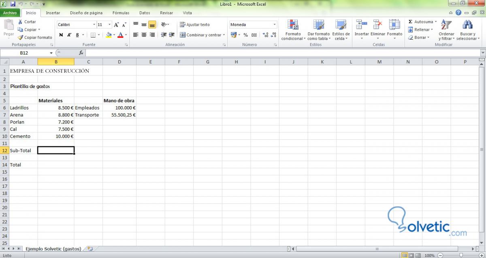Switch to Normal view in status bar
Screen dimensions: 486x258
click(405, 255)
